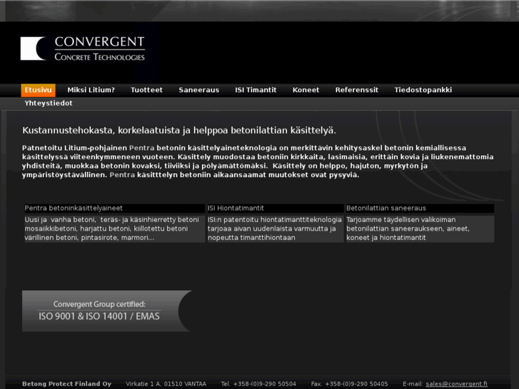Open the Miksi Litium? page

pyautogui.click(x=91, y=90)
